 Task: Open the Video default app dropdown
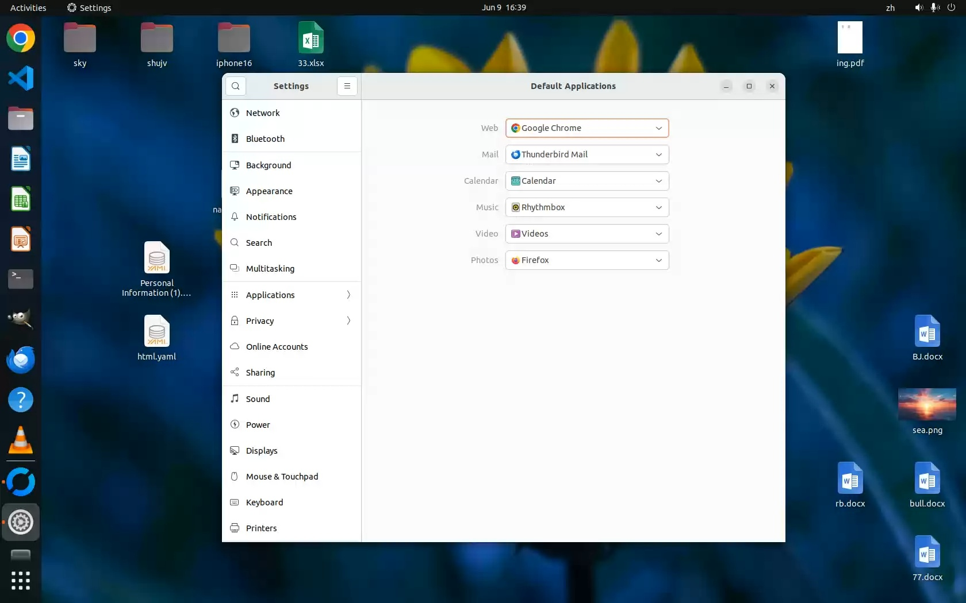point(586,234)
